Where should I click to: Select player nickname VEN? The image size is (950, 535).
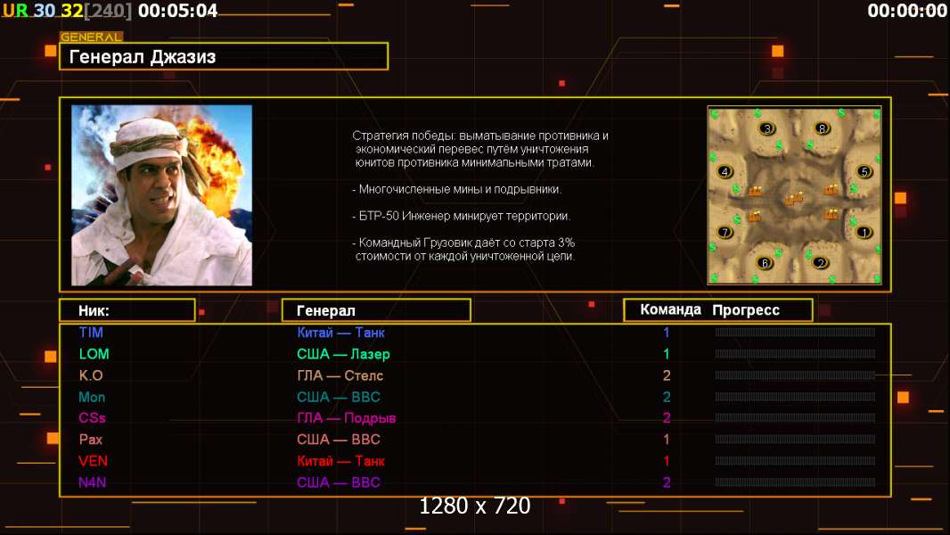click(94, 461)
